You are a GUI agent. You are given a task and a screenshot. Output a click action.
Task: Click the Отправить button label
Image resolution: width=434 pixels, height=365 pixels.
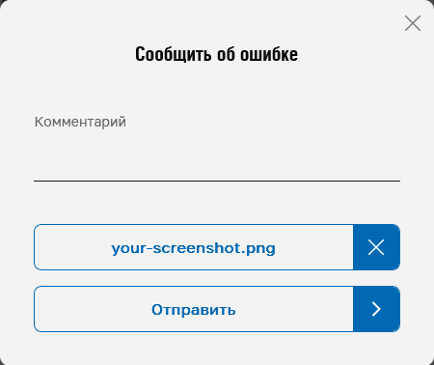click(194, 310)
